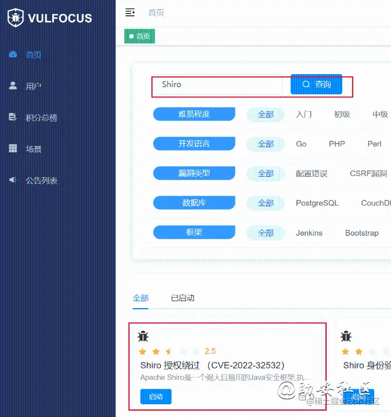Viewport: 391px width, 417px height.
Task: Select 全部 in the 框架 row
Action: click(x=266, y=233)
